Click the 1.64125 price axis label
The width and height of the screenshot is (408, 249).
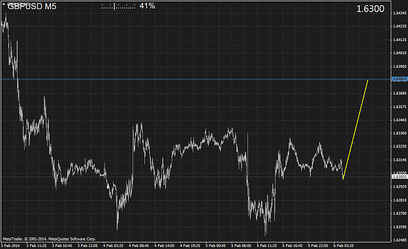click(x=400, y=40)
